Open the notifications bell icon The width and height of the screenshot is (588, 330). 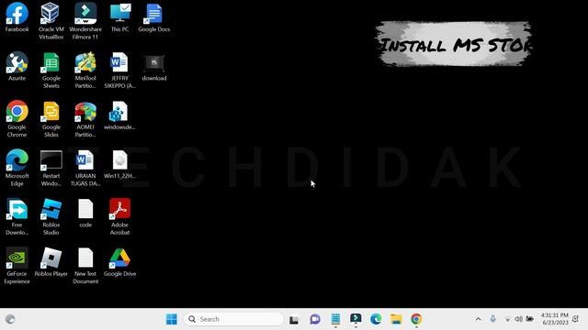point(576,319)
